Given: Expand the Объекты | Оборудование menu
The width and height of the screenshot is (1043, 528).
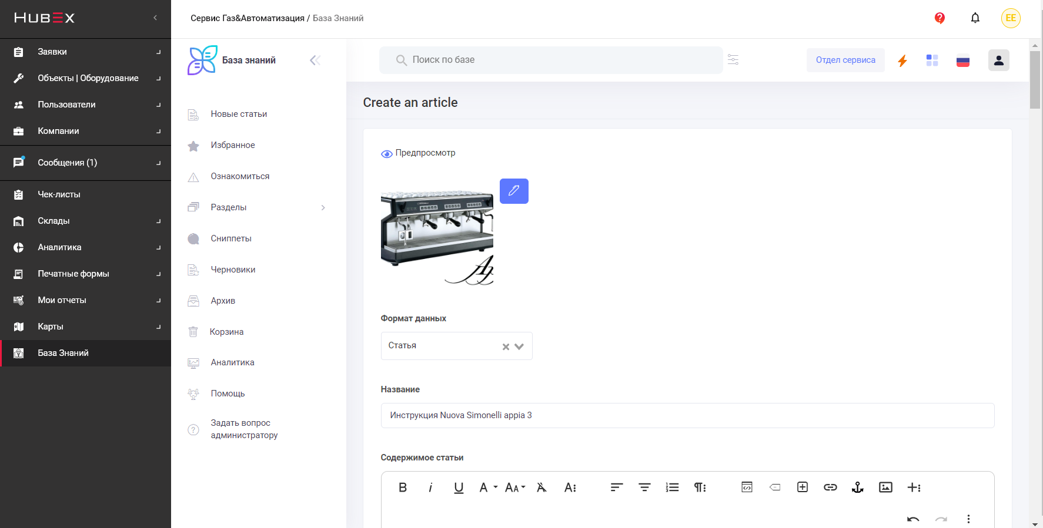Looking at the screenshot, I should (x=85, y=78).
